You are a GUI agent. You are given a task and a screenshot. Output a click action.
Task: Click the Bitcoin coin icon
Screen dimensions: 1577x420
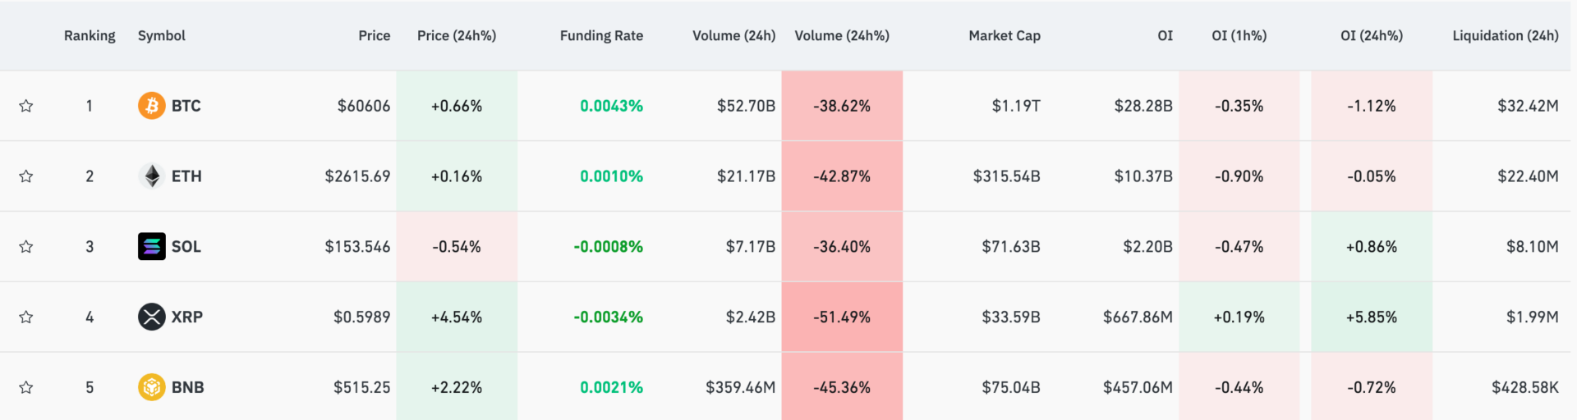pos(151,106)
